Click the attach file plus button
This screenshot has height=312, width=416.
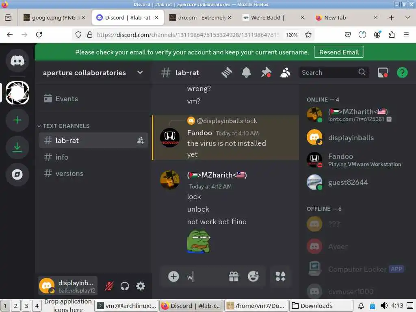tap(173, 276)
